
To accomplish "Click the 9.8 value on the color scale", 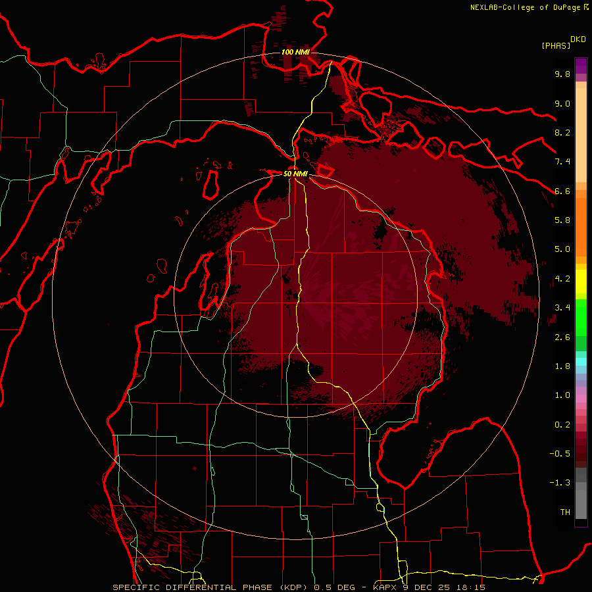I will point(562,74).
